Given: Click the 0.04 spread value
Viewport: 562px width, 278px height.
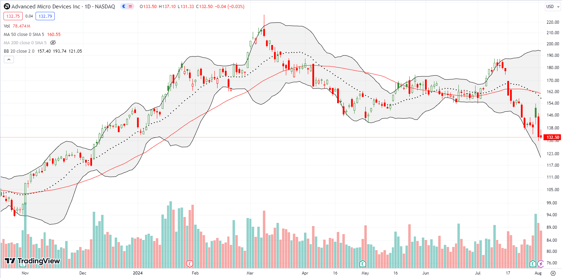Looking at the screenshot, I should [29, 16].
